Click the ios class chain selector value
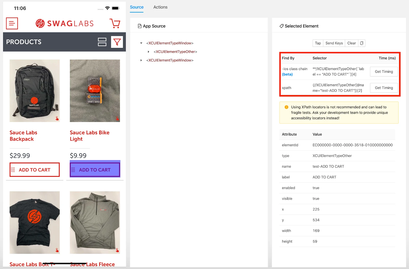 [338, 72]
